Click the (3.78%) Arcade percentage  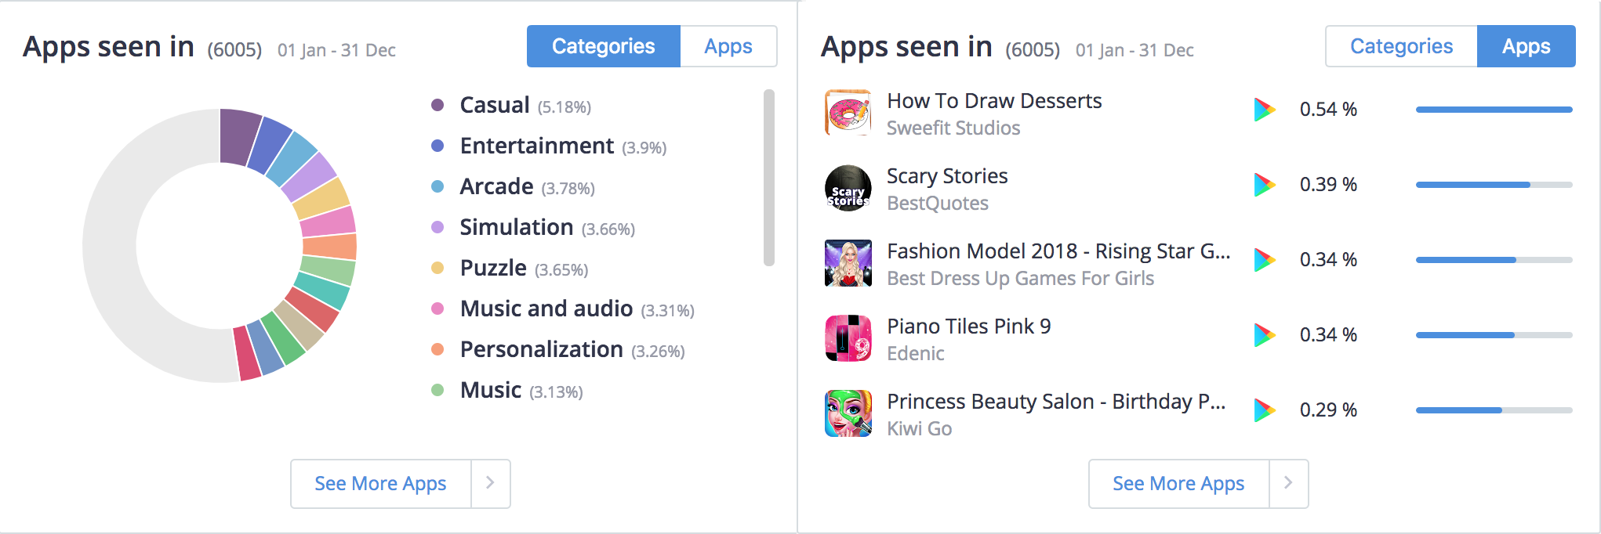click(x=568, y=189)
